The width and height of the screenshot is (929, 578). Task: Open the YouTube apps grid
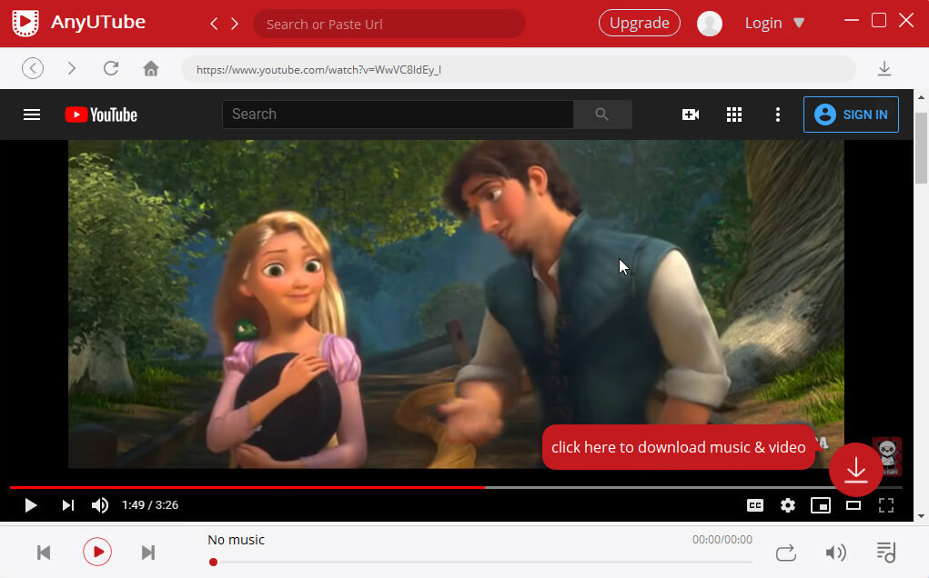(x=734, y=115)
